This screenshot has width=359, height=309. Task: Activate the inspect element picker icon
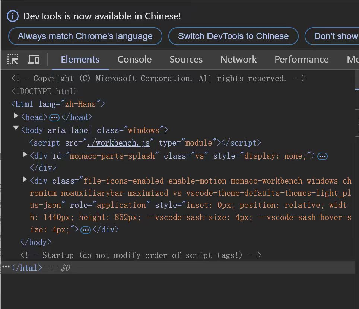pos(13,60)
